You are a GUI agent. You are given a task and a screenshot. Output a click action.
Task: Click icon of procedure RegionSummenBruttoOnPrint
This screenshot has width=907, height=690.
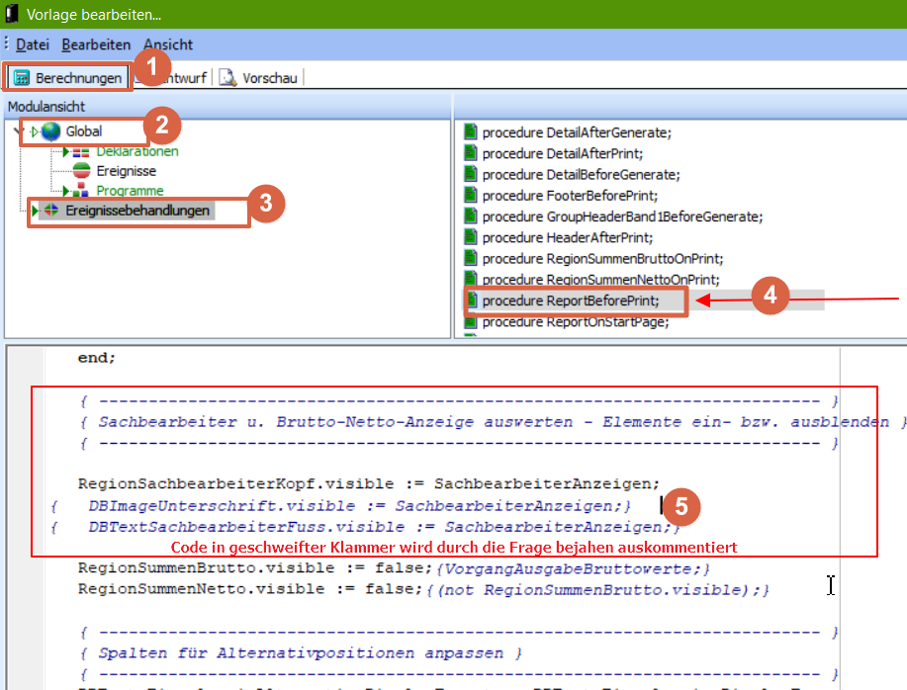(470, 258)
